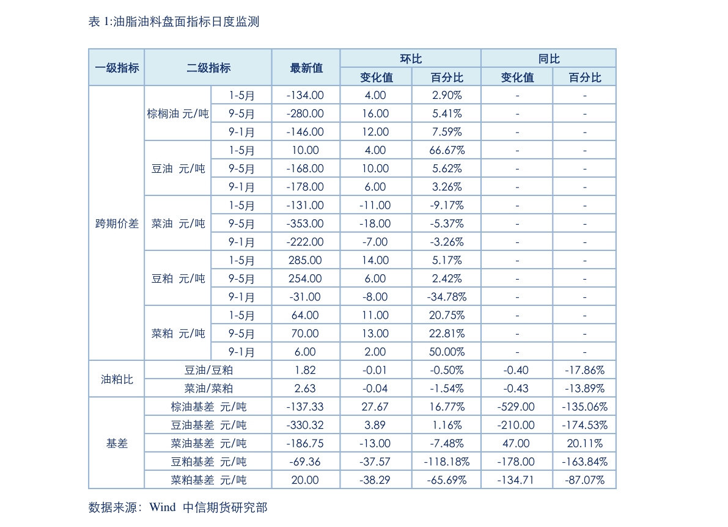Select the '豆粕 元/吨' label

178,278
